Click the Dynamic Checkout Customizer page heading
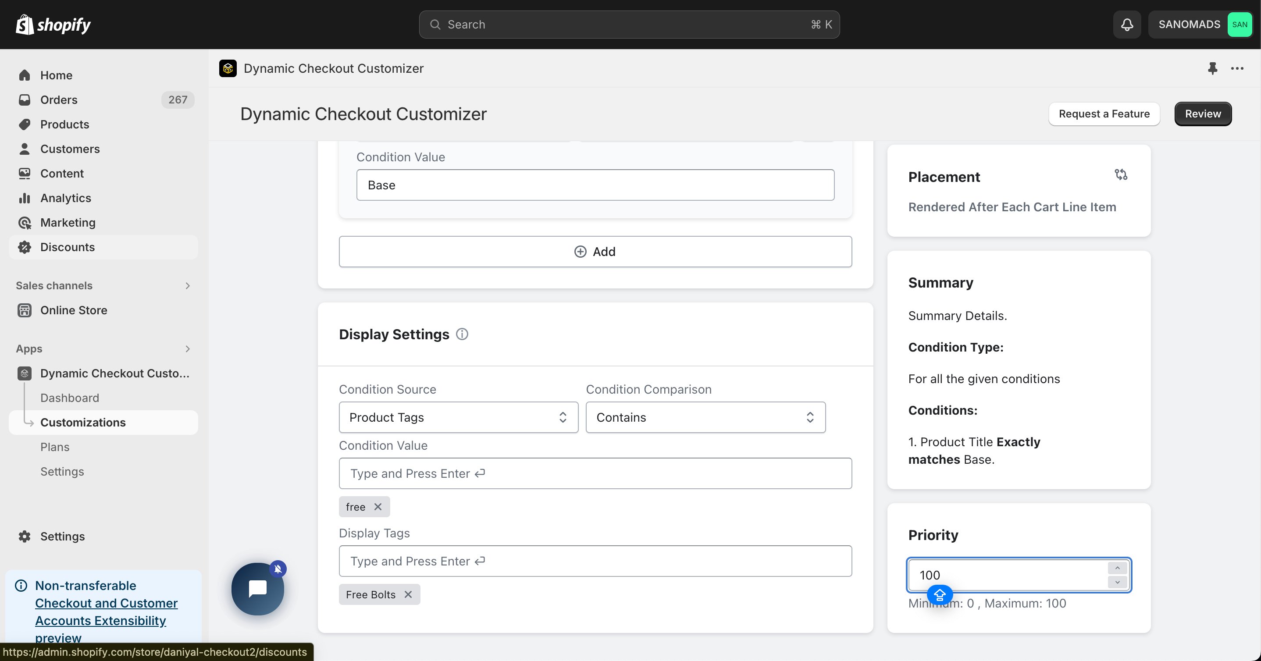This screenshot has width=1261, height=661. 363,114
